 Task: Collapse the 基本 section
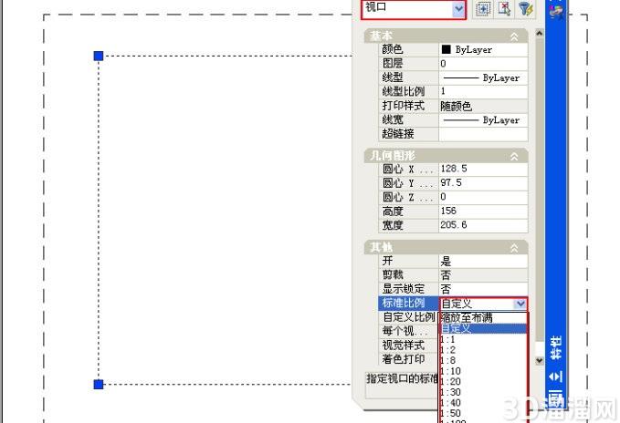tap(514, 36)
